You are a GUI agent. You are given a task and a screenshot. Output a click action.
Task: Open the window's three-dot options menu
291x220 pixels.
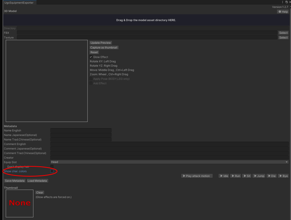pyautogui.click(x=282, y=2)
